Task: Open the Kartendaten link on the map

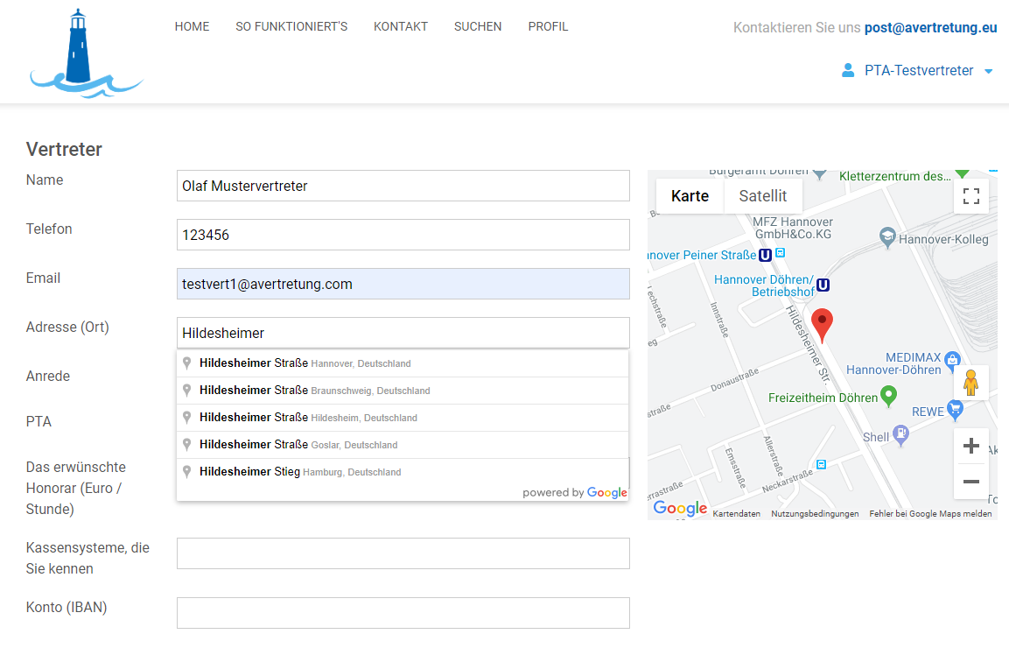Action: (x=736, y=513)
